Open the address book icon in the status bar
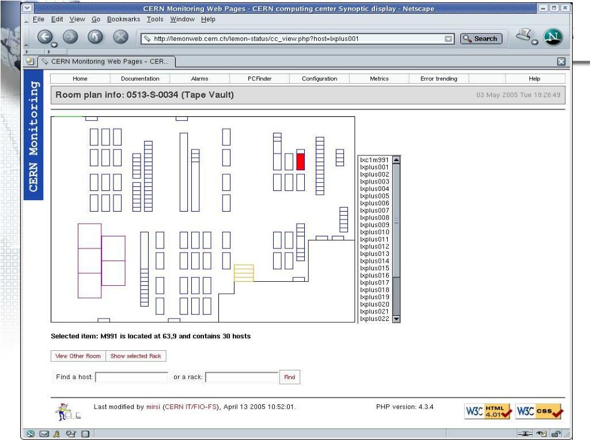This screenshot has width=590, height=440. point(71,434)
